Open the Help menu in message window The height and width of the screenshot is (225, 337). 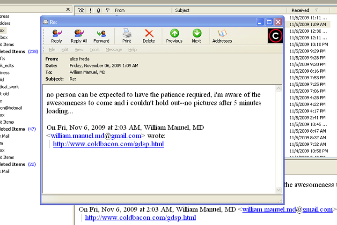132,50
